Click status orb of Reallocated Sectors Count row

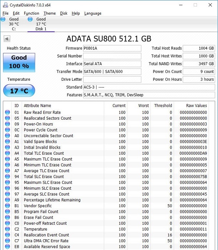coord(7,118)
